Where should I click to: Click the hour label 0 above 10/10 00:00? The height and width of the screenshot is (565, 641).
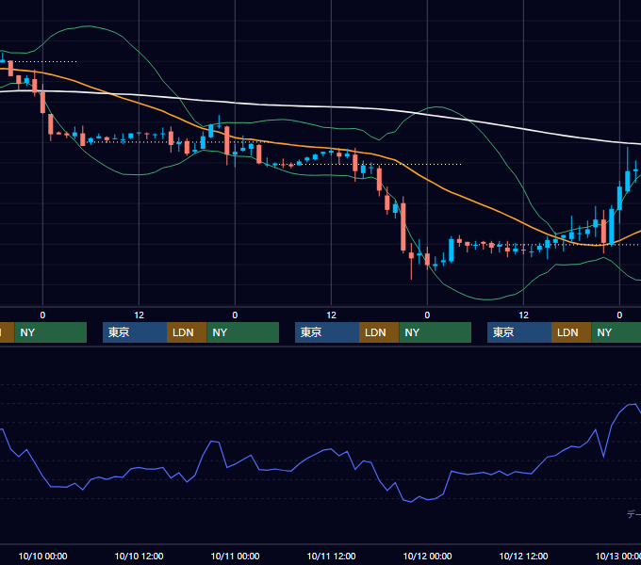click(43, 315)
